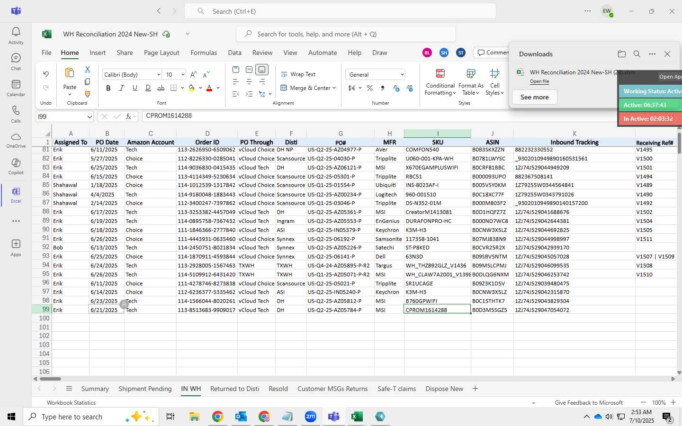Click the Comments button

coord(493,53)
